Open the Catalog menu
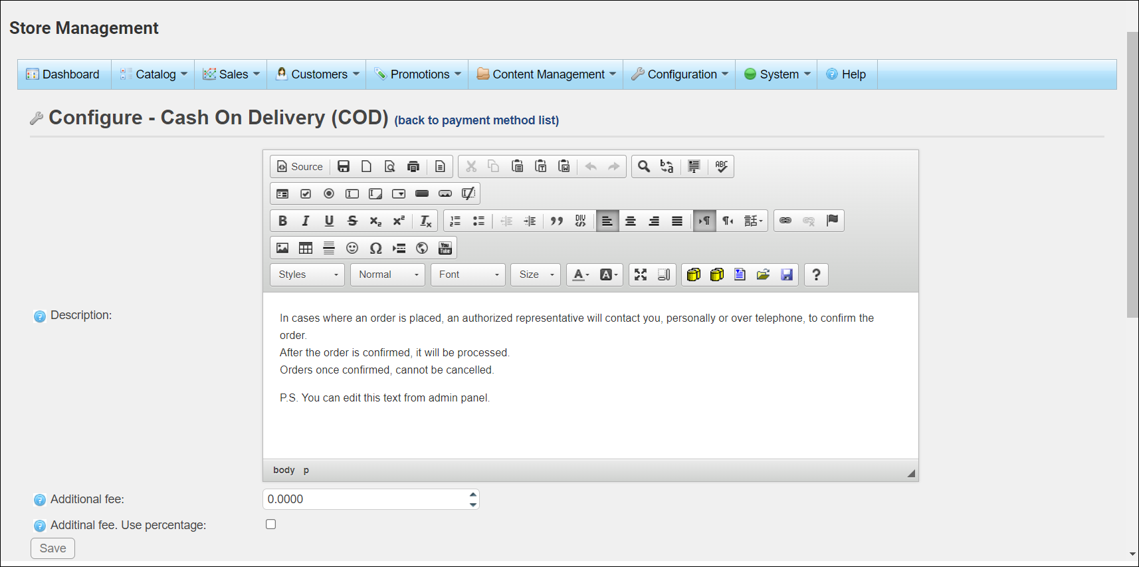This screenshot has height=567, width=1139. 154,74
